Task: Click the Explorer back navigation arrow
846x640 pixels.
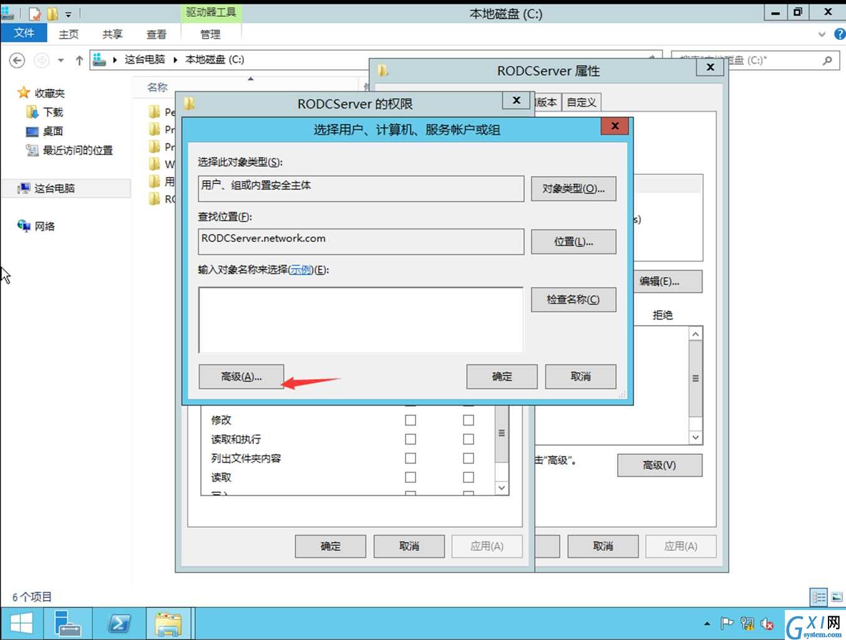Action: [x=17, y=61]
